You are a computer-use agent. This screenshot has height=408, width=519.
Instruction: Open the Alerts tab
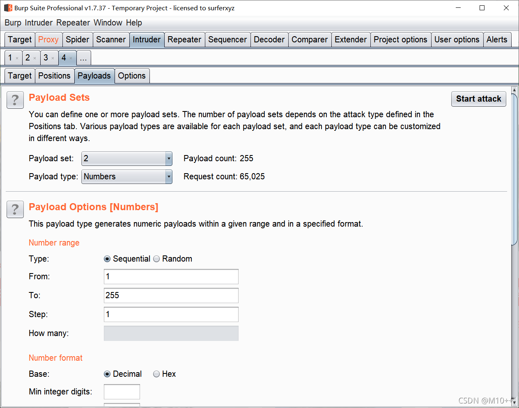click(497, 39)
